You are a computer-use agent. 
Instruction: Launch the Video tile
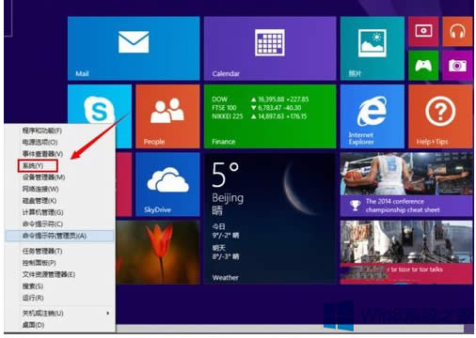(423, 32)
